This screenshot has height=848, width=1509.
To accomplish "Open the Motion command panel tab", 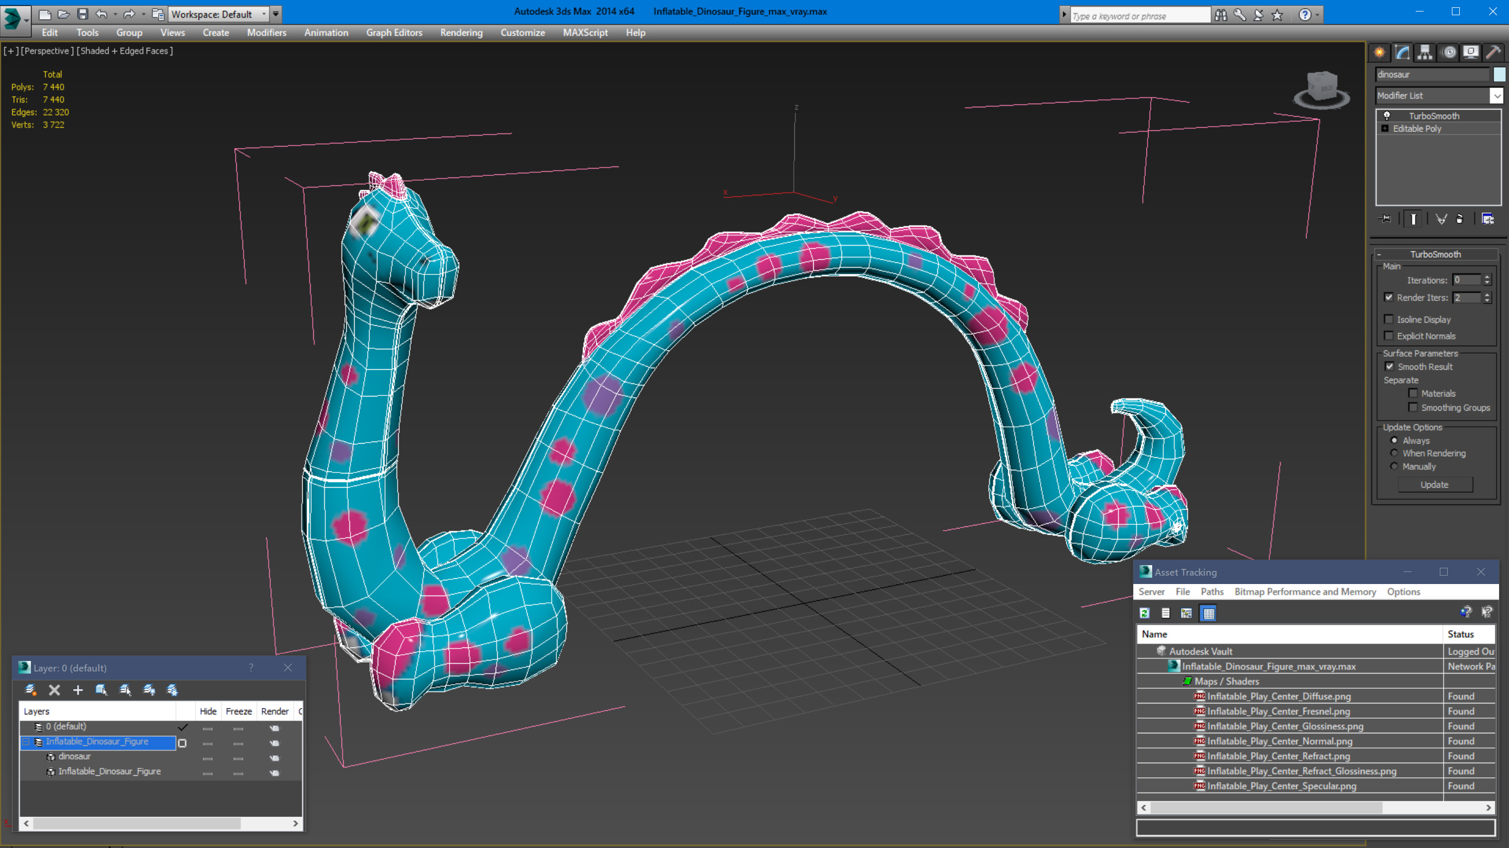I will pos(1449,53).
